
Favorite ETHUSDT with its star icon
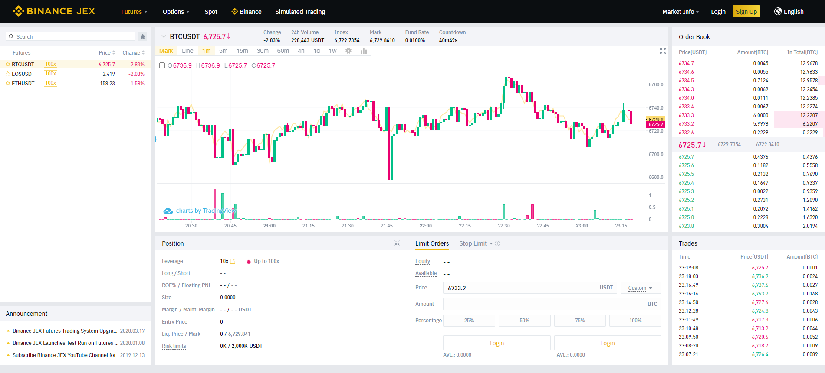tap(8, 84)
